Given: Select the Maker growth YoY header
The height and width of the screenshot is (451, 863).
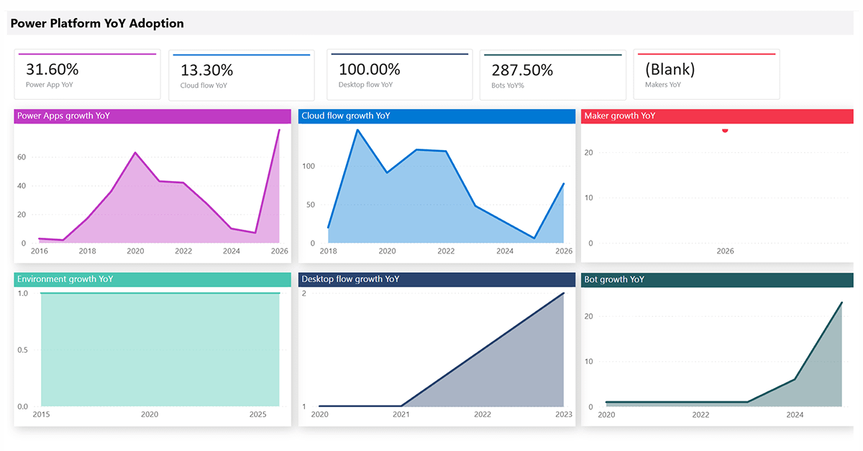Looking at the screenshot, I should tap(716, 116).
